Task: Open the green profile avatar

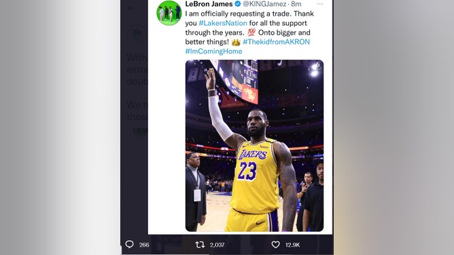Action: (x=169, y=13)
